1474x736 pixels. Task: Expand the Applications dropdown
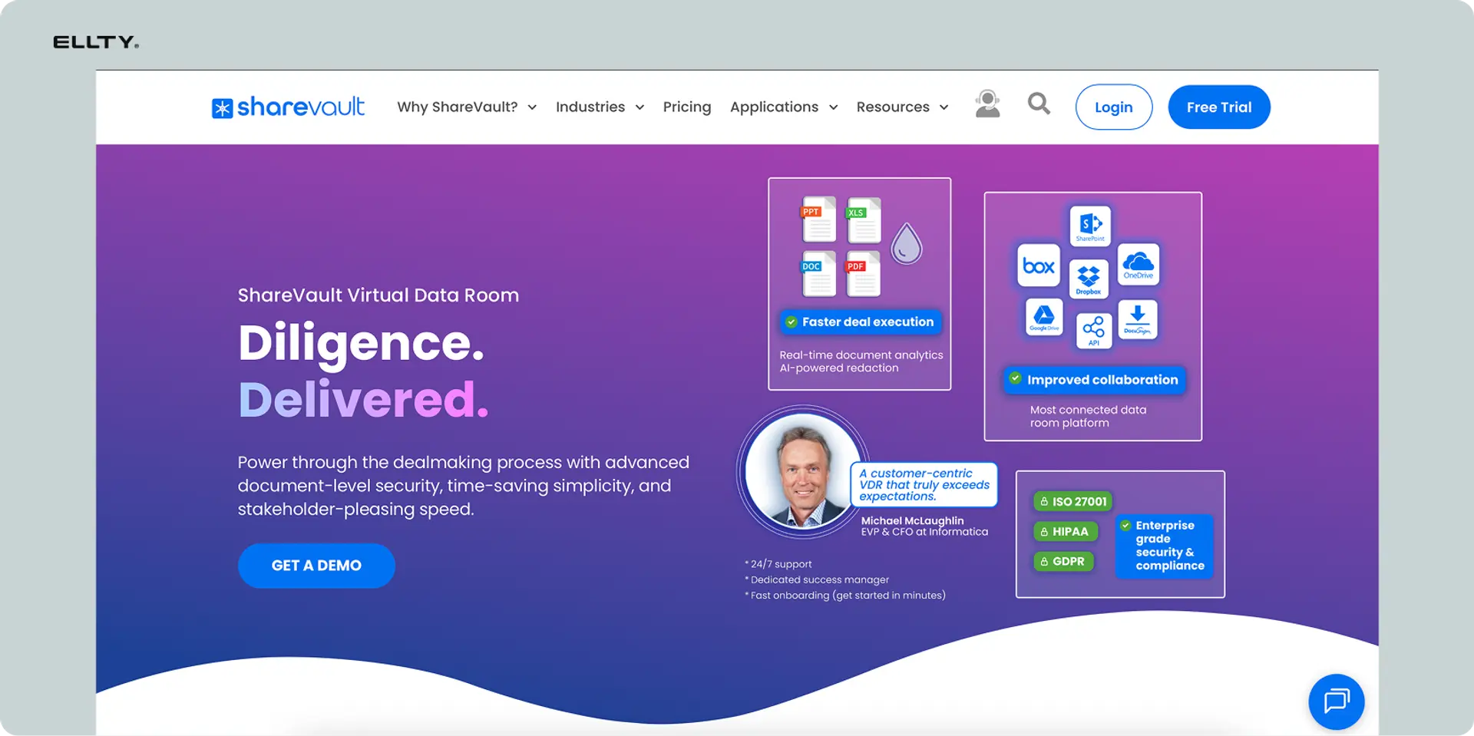(x=784, y=107)
